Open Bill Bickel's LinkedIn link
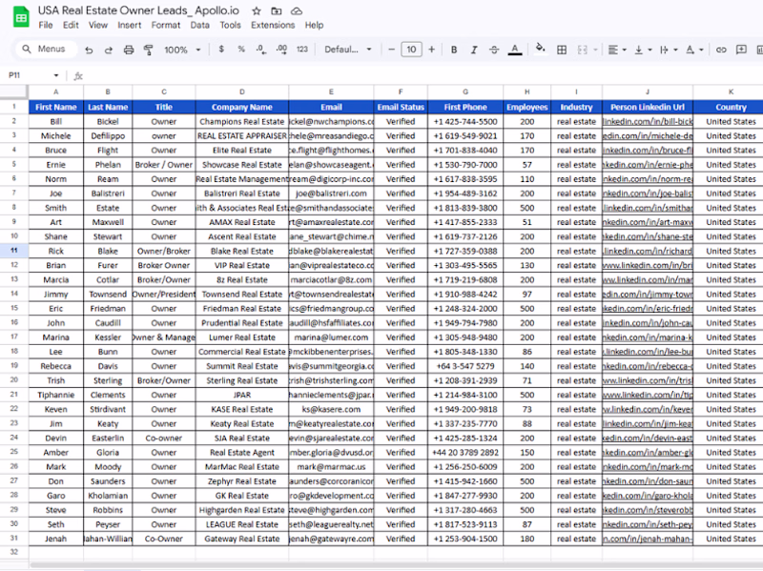This screenshot has height=571, width=763. pyautogui.click(x=648, y=122)
